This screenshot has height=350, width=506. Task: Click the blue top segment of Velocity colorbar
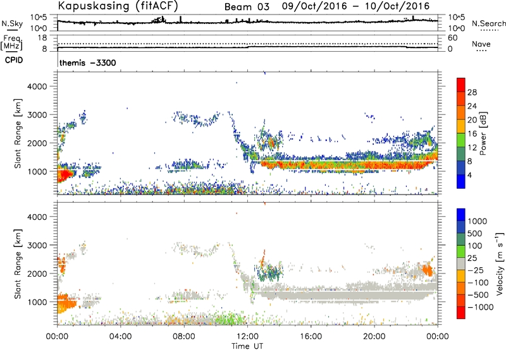point(461,215)
